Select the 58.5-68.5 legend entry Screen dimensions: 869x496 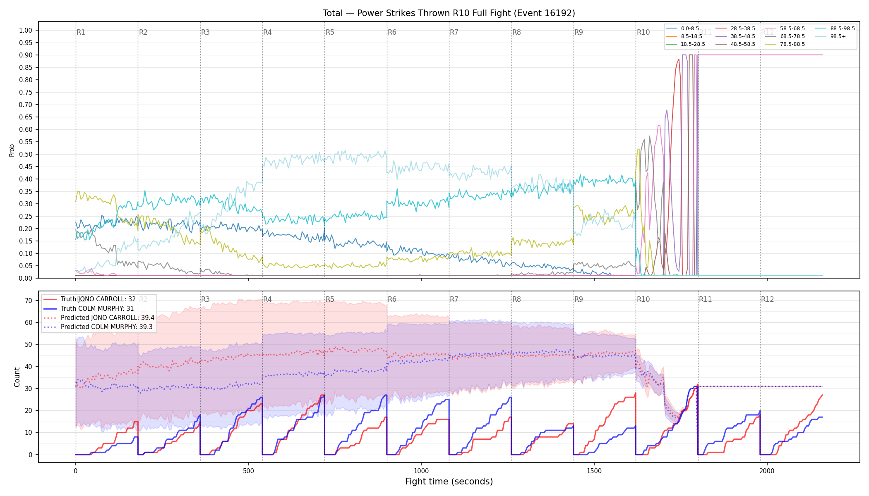(785, 29)
